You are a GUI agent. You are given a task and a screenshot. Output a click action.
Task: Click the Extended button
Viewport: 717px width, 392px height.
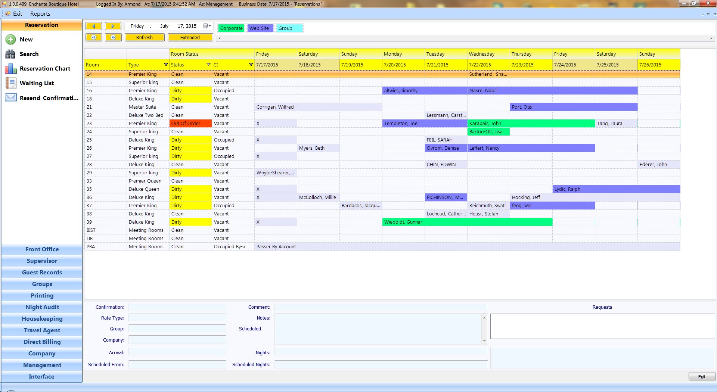[190, 37]
